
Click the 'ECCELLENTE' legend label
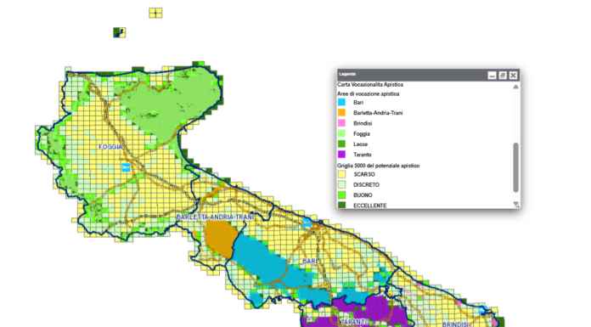pyautogui.click(x=369, y=206)
